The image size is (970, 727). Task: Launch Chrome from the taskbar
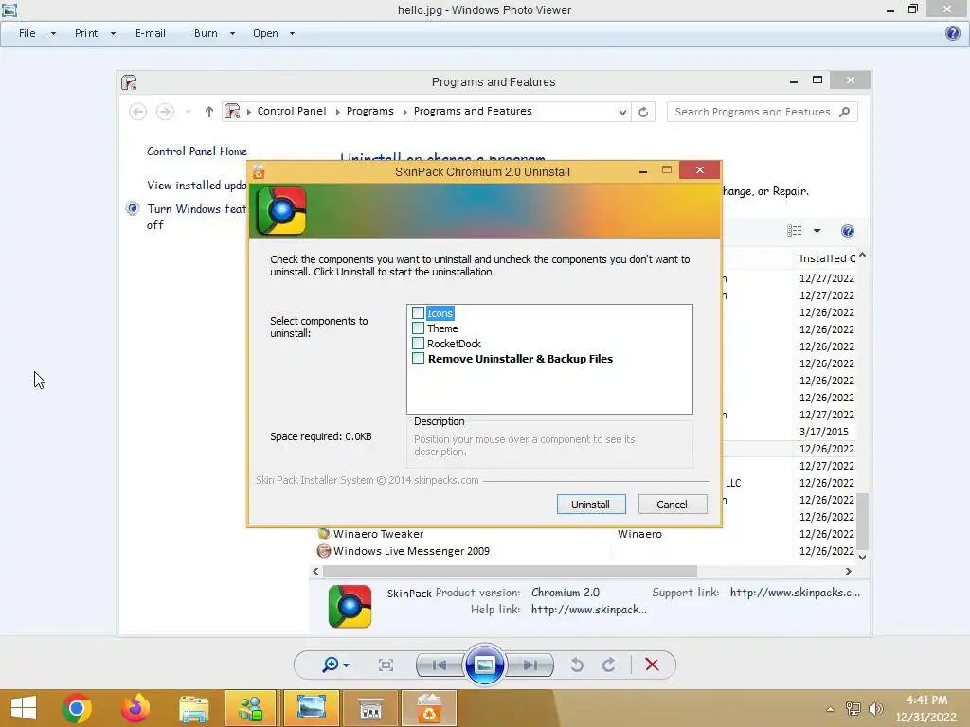click(77, 708)
